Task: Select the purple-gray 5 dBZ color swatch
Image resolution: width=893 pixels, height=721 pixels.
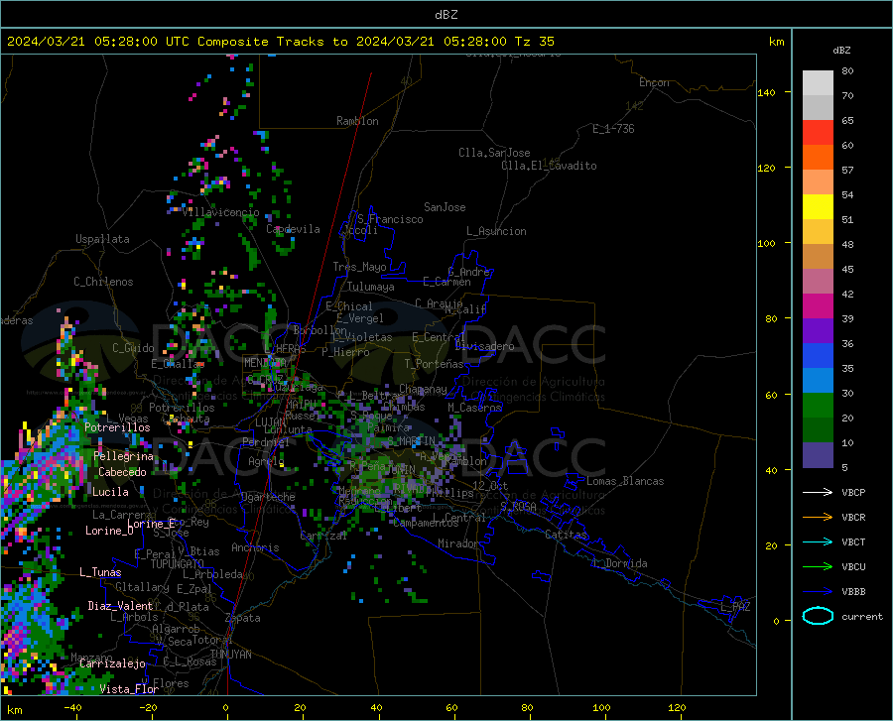Action: tap(818, 455)
